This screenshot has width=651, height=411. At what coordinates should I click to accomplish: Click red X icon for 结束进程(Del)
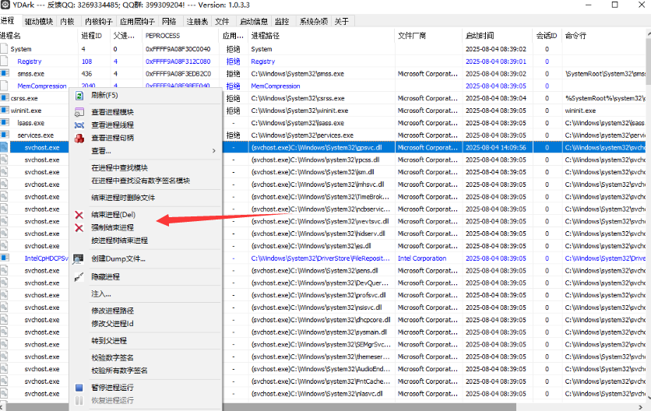[79, 214]
